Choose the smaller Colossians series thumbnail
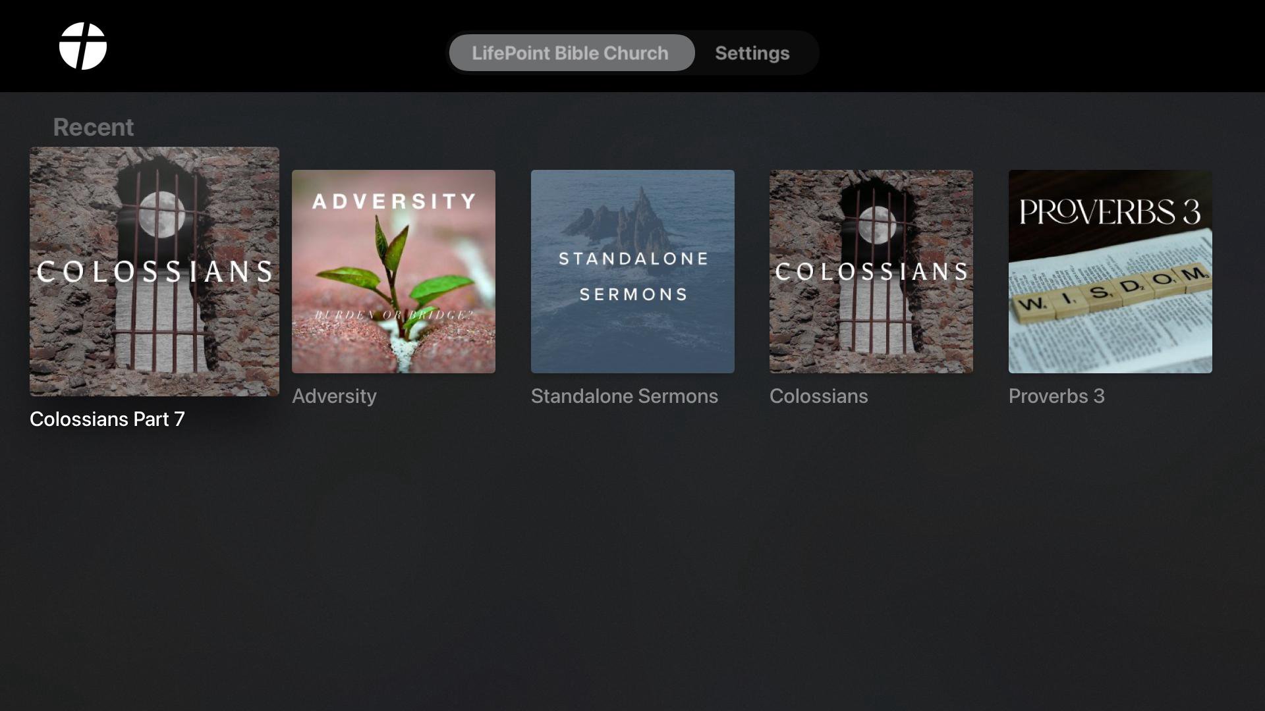1265x711 pixels. tap(871, 271)
